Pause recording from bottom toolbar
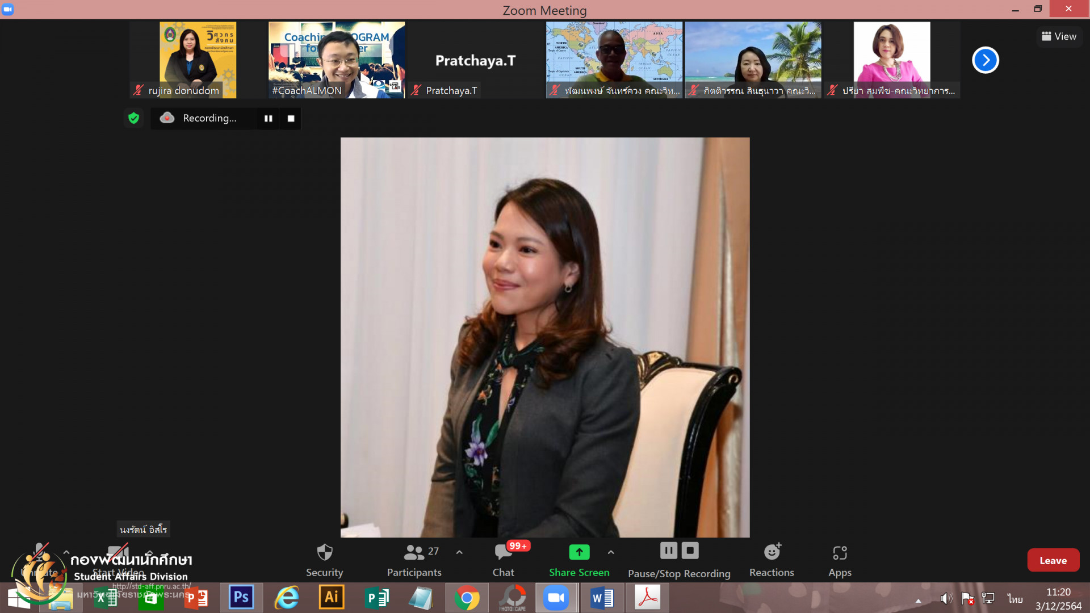This screenshot has width=1090, height=613. 669,551
